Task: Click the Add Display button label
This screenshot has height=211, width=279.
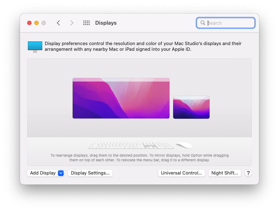Action: point(43,173)
